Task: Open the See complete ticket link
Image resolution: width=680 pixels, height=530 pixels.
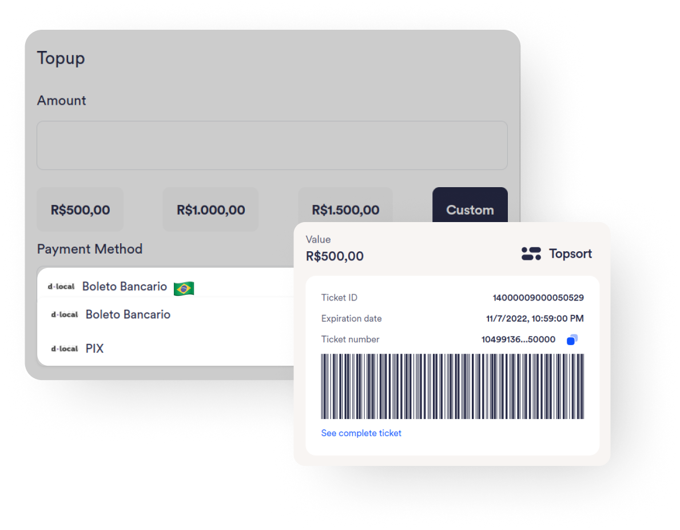Action: click(x=361, y=433)
